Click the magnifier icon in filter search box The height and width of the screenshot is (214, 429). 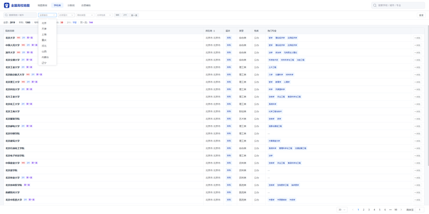click(6, 15)
